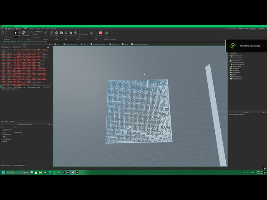Screen dimensions: 267x200
Task: Open File Explorer from the taskbar
Action: (x=40, y=172)
